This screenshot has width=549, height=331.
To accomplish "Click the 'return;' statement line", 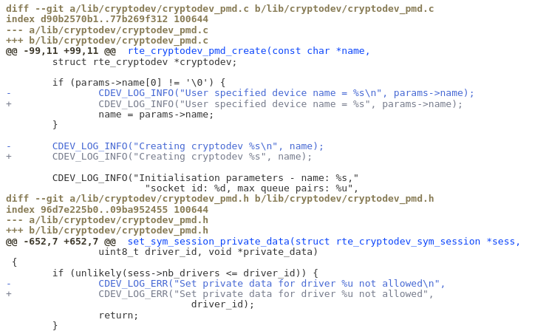I will pyautogui.click(x=118, y=315).
